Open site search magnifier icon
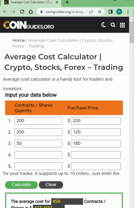 point(113,25)
